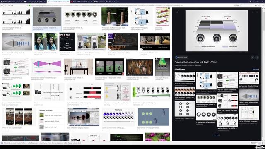
Task: Close the image preview panel
Action: click(x=177, y=12)
